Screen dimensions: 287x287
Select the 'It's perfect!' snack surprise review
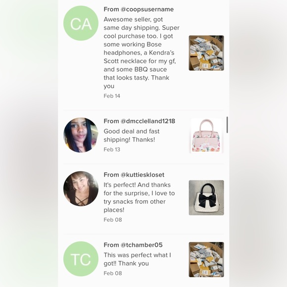(139, 197)
